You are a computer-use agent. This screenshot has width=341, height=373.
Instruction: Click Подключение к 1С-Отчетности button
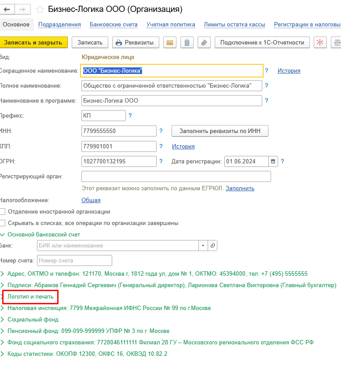tap(262, 43)
